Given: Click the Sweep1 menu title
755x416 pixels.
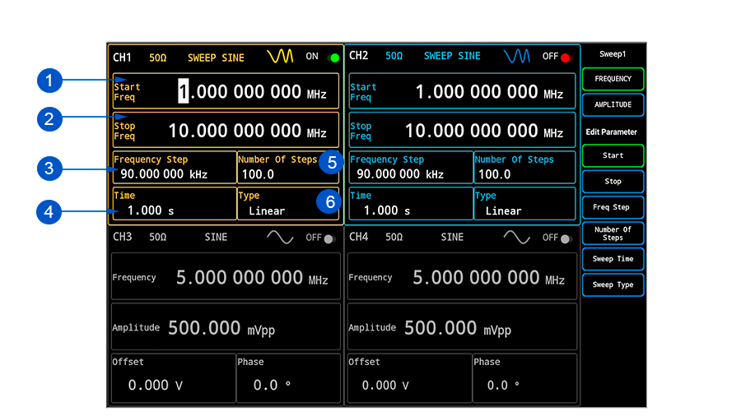Looking at the screenshot, I should point(613,54).
